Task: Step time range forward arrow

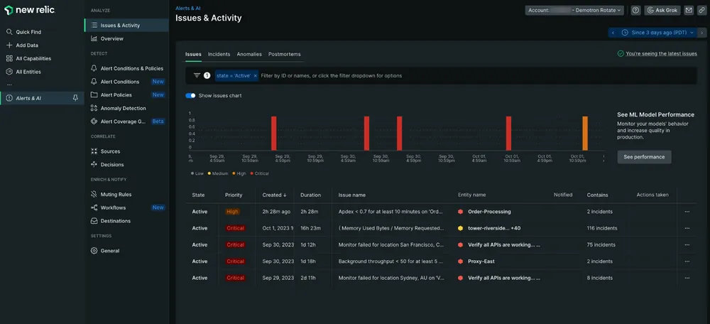Action: click(x=702, y=33)
